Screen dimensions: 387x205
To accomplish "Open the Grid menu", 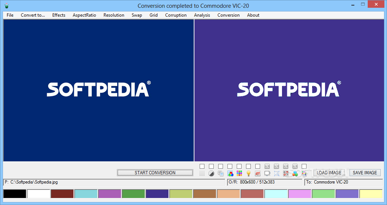I will 154,15.
